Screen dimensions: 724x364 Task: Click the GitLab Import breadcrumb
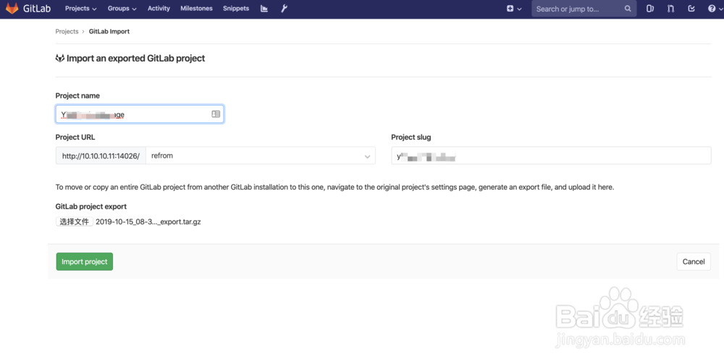pyautogui.click(x=109, y=31)
